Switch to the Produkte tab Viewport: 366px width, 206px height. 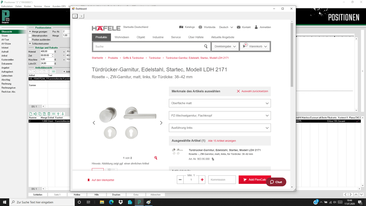pyautogui.click(x=101, y=37)
